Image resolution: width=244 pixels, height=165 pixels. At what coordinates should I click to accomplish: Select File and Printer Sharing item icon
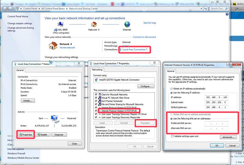coord(100,104)
